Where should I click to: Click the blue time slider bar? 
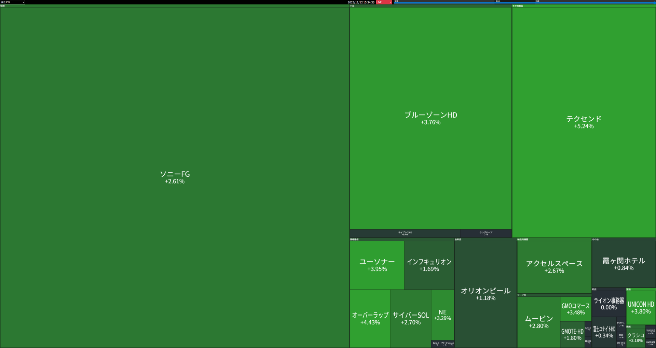tap(524, 3)
